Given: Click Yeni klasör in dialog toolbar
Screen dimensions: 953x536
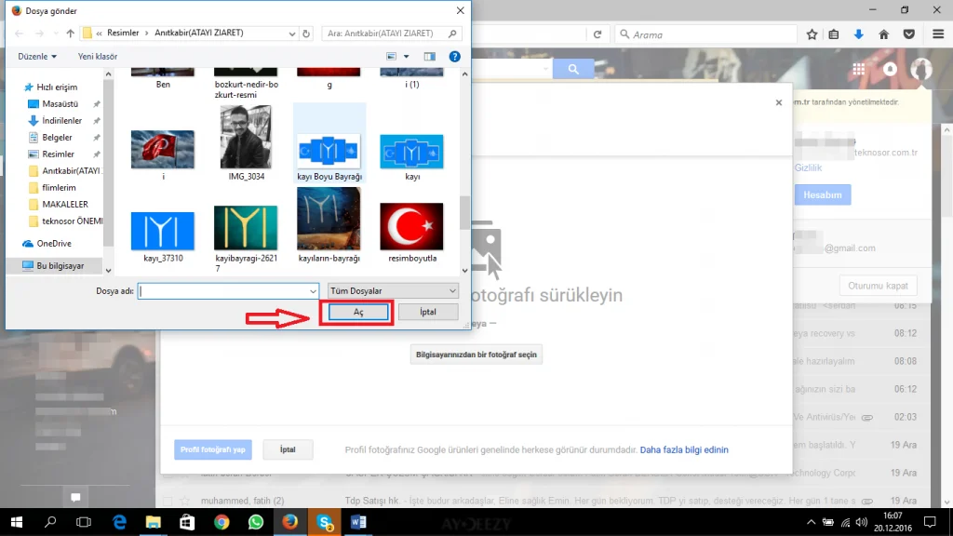Looking at the screenshot, I should [98, 57].
